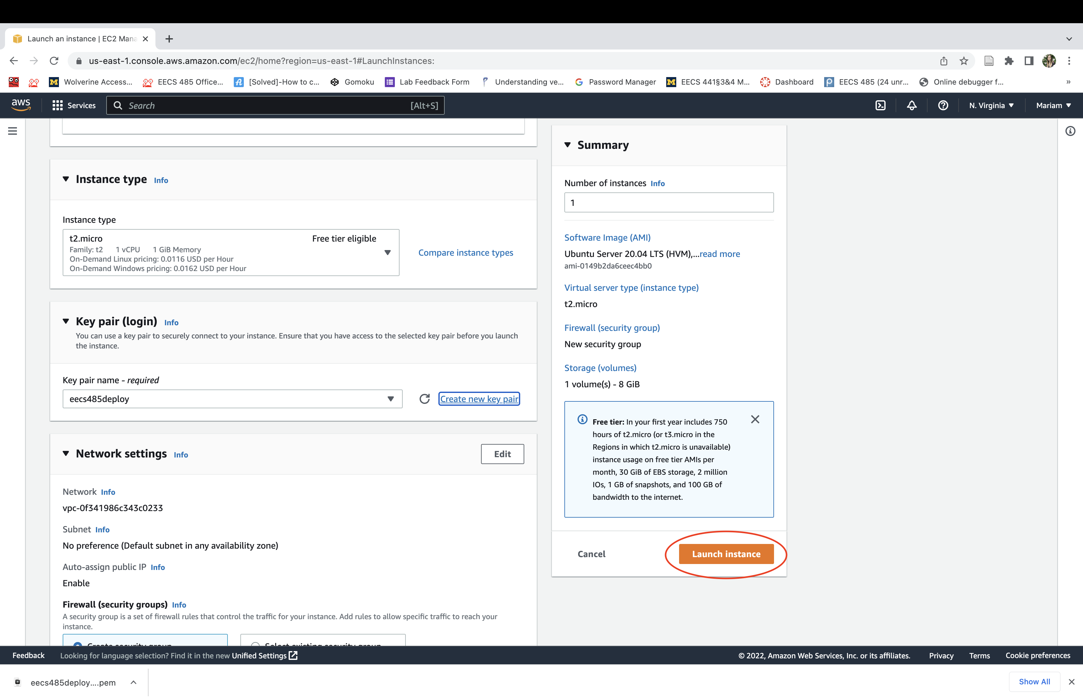The image size is (1083, 700).
Task: Click the Launch instance button
Action: [x=726, y=554]
